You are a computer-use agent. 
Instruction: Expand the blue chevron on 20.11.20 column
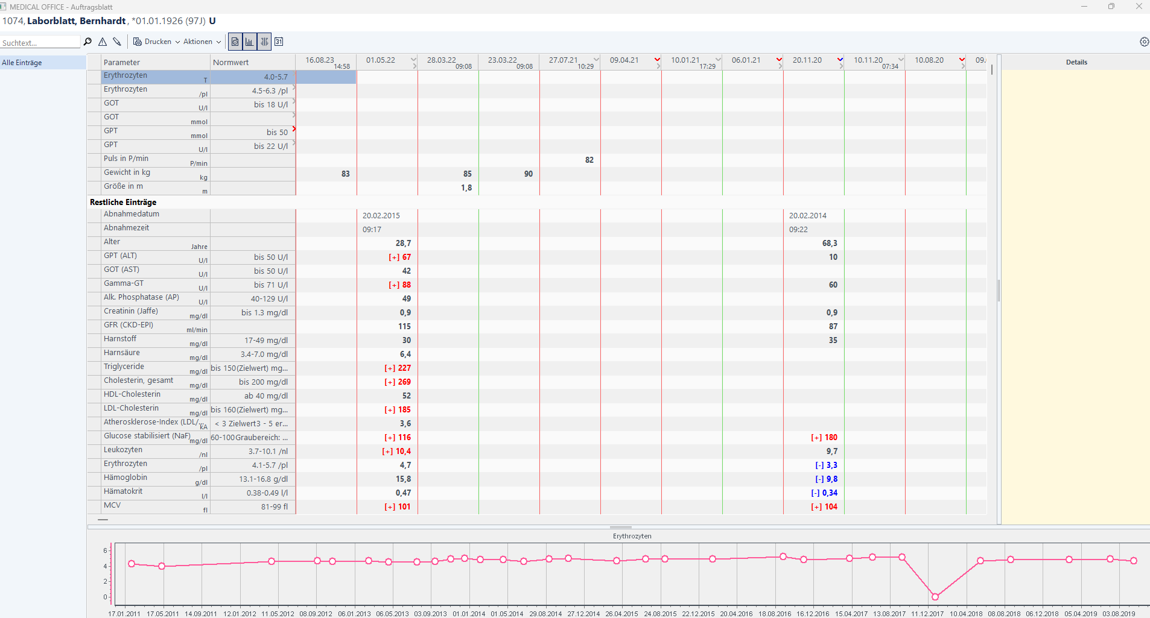tap(840, 59)
